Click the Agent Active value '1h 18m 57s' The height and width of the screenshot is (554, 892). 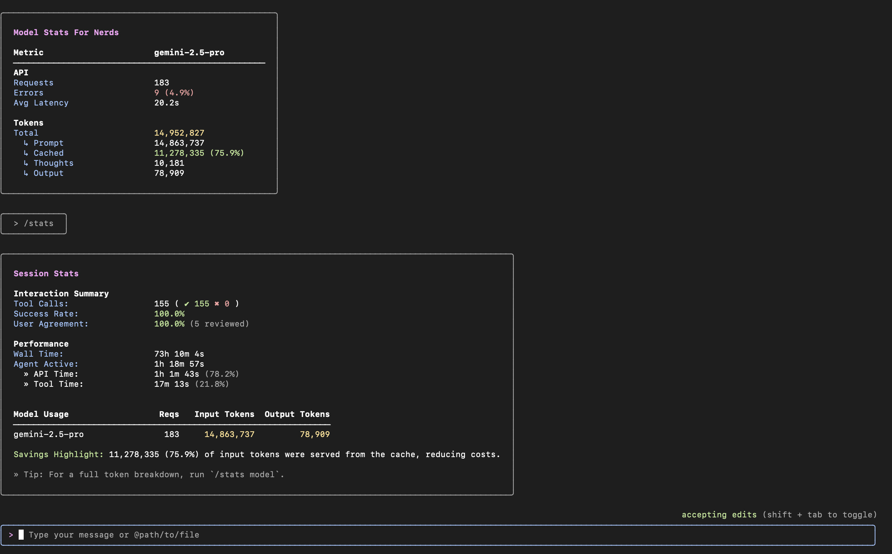tap(179, 364)
